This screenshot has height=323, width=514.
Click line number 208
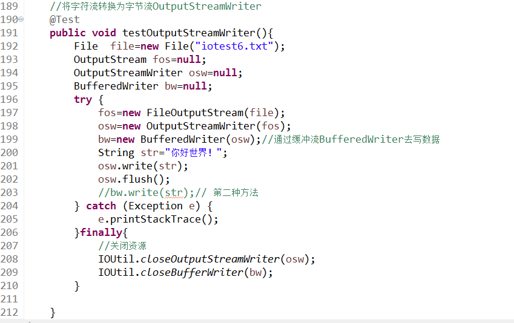point(9,259)
